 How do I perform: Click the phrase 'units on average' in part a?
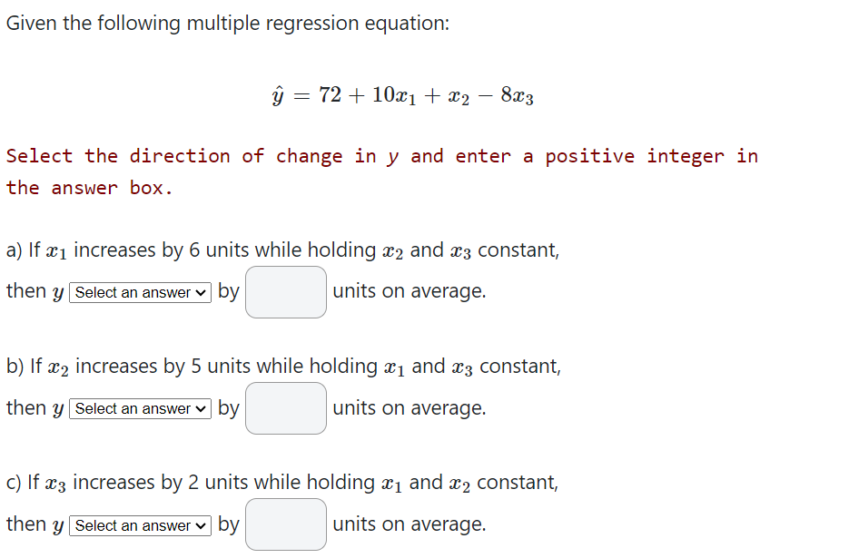tap(409, 291)
